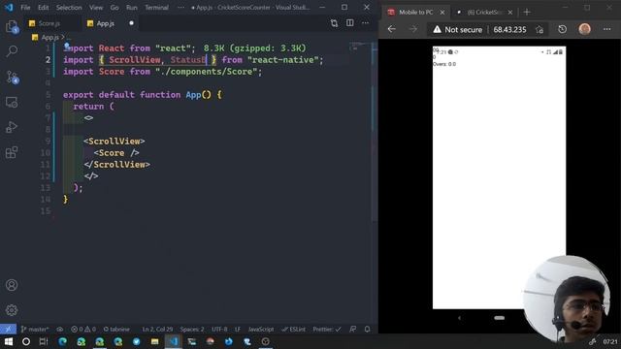
Task: Click the Score component tag on line 10
Action: [116, 153]
